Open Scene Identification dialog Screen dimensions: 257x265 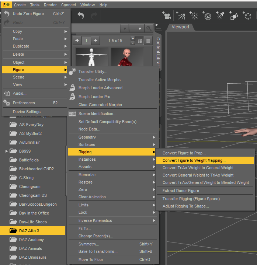(97, 114)
